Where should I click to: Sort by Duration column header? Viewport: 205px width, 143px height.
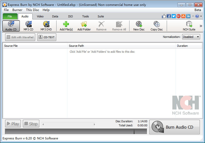point(189,46)
